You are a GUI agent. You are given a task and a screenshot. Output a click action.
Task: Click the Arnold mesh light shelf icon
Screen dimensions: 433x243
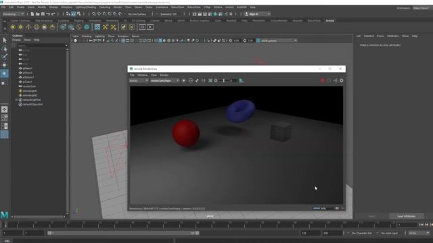point(21,27)
